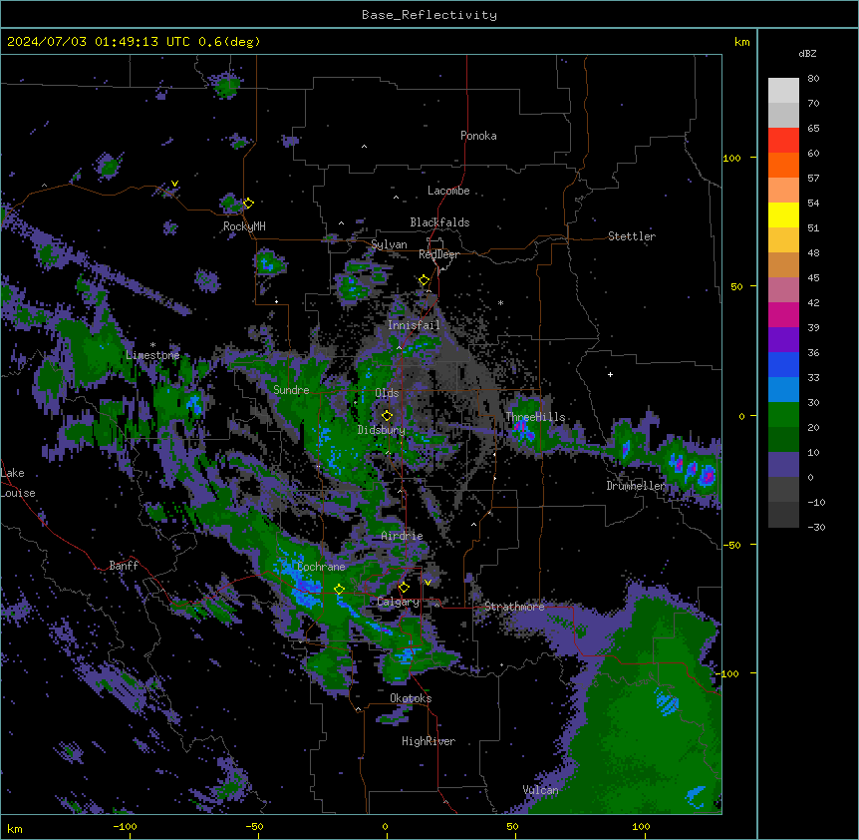Viewport: 859px width, 840px height.
Task: Click the Innisfail map label
Action: [x=414, y=325]
